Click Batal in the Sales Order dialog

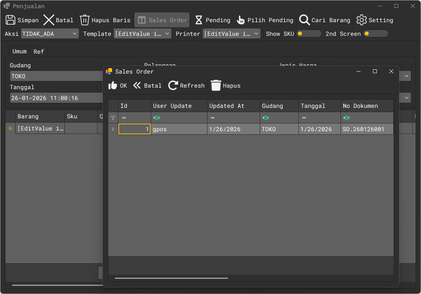point(147,86)
